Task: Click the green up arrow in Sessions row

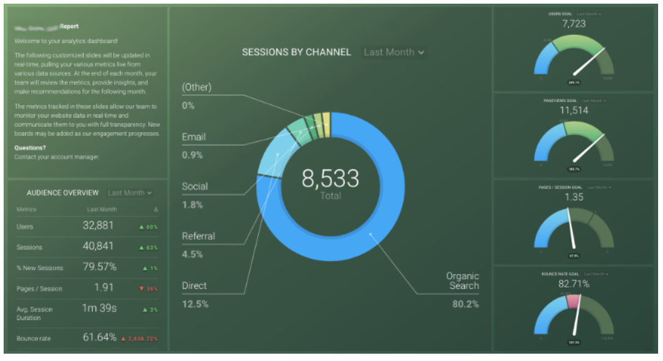Action: pos(142,248)
